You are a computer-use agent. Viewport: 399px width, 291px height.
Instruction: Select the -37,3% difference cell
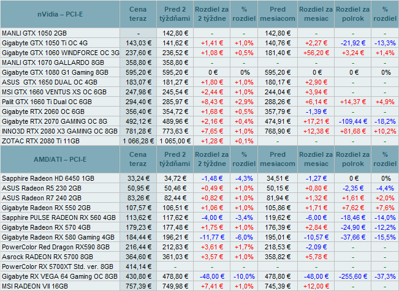pos(385,276)
